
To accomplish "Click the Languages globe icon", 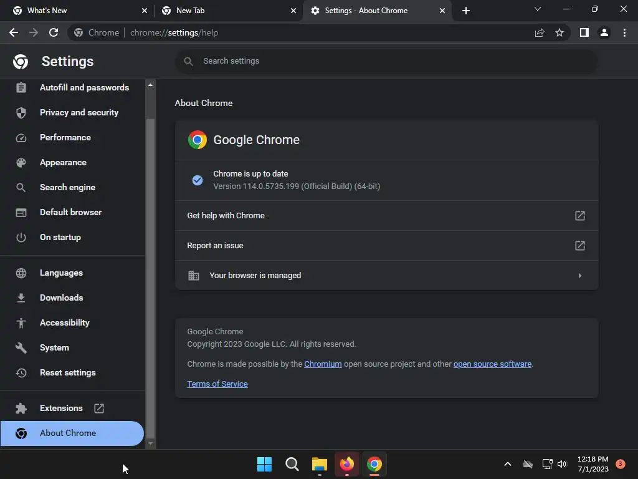I will click(x=21, y=273).
